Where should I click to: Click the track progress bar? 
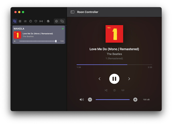tap(114, 64)
